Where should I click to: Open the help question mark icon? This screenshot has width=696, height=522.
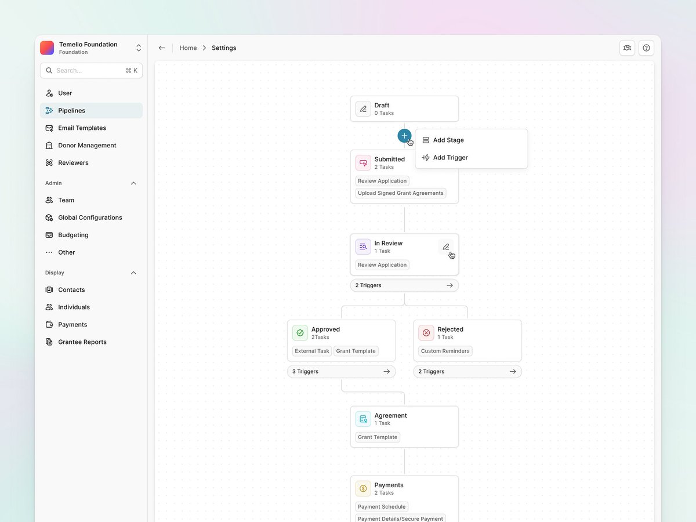pos(646,48)
